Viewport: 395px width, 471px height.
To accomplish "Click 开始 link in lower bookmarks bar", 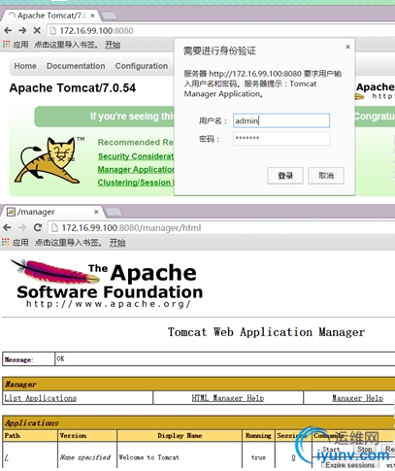I will pos(117,243).
